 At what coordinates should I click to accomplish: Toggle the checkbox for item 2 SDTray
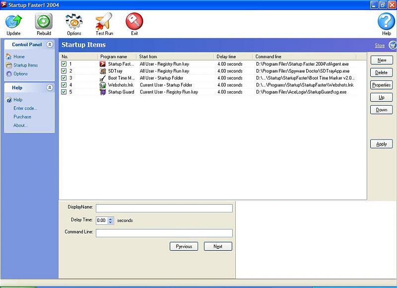[x=64, y=71]
